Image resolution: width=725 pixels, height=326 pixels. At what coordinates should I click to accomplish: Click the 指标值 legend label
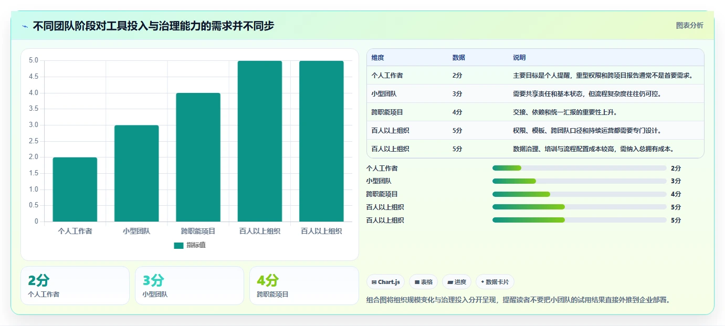[x=196, y=246]
